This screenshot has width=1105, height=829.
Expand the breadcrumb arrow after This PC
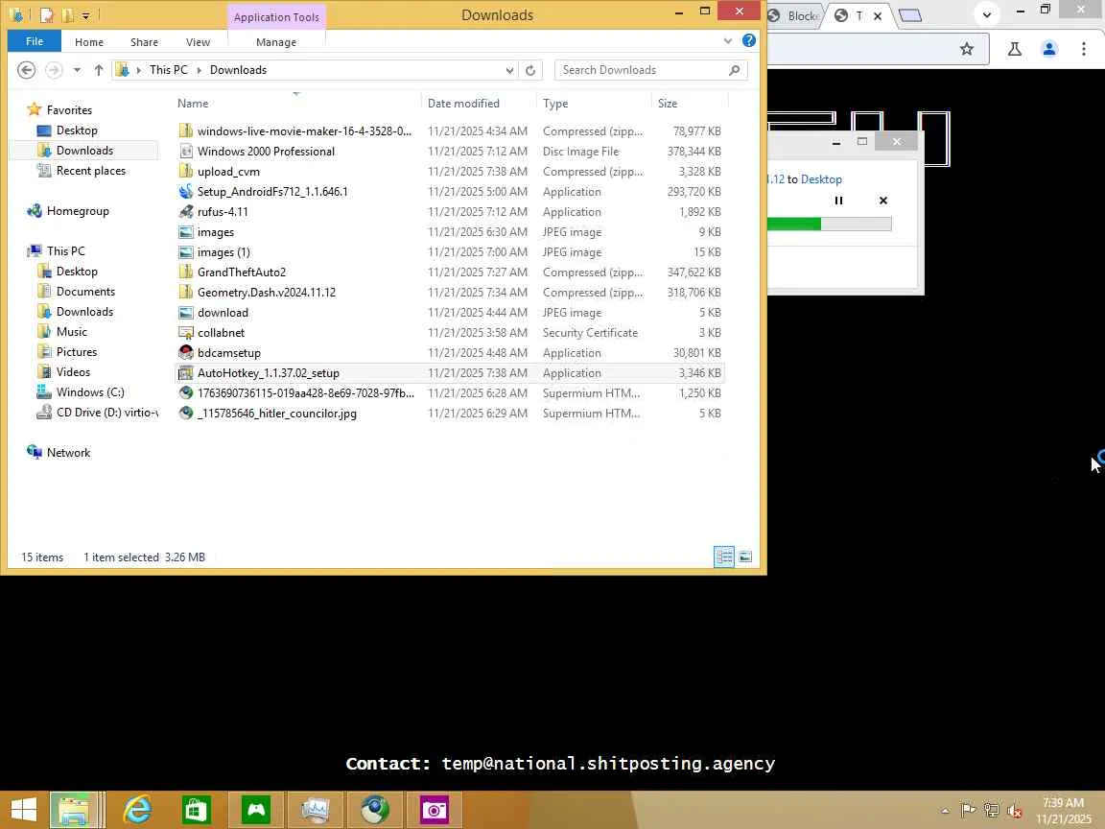pos(200,70)
